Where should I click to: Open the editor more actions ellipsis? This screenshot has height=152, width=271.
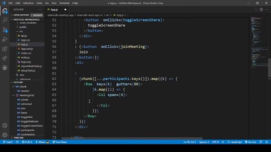pos(266,9)
